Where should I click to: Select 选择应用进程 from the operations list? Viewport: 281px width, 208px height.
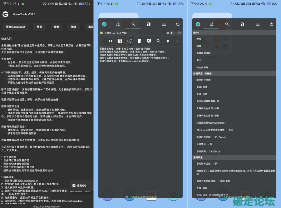pos(204,53)
